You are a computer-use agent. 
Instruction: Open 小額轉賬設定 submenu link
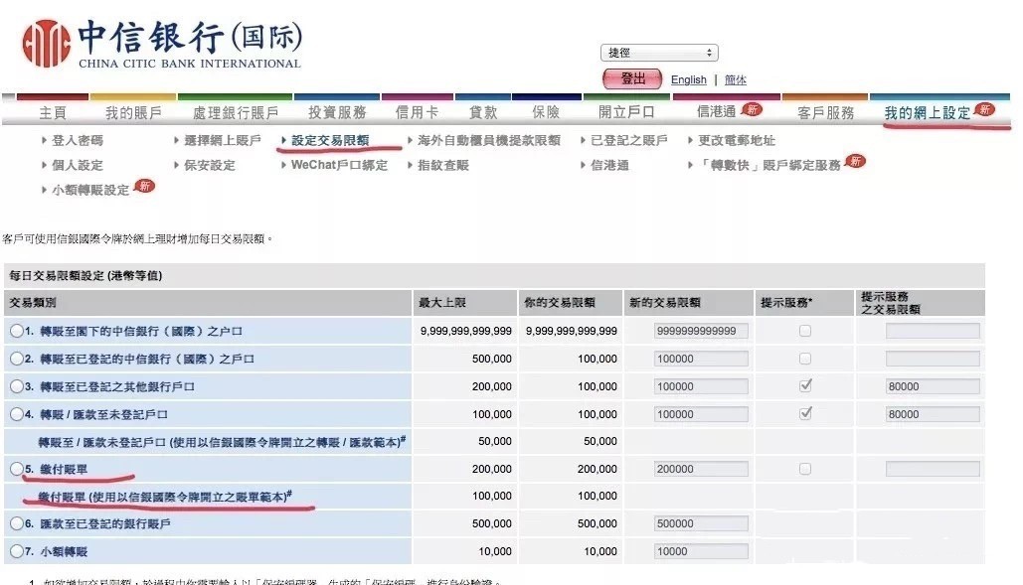[x=90, y=190]
